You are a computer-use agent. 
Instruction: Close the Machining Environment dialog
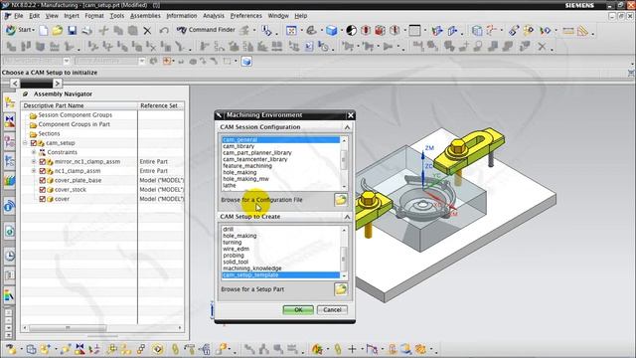(351, 115)
